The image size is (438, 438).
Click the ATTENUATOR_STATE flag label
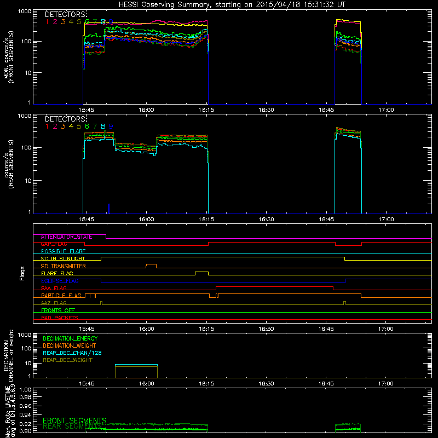tap(66, 237)
